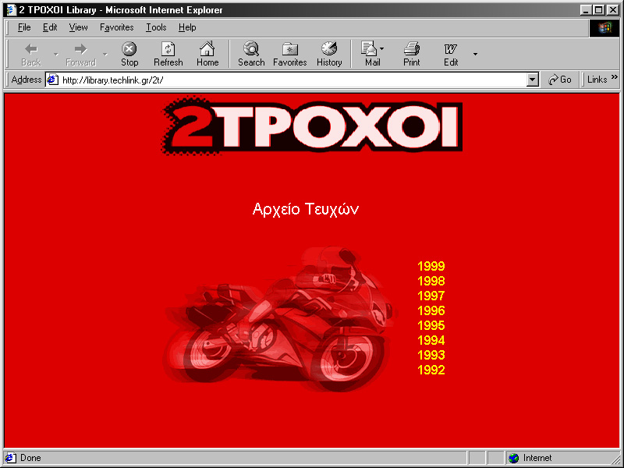The height and width of the screenshot is (468, 624).
Task: Open the 1996 issues archive link
Action: pyautogui.click(x=431, y=310)
